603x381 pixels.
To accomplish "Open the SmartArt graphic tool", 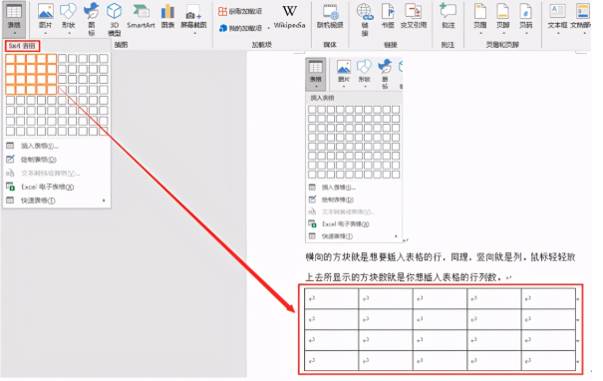I will click(x=141, y=17).
